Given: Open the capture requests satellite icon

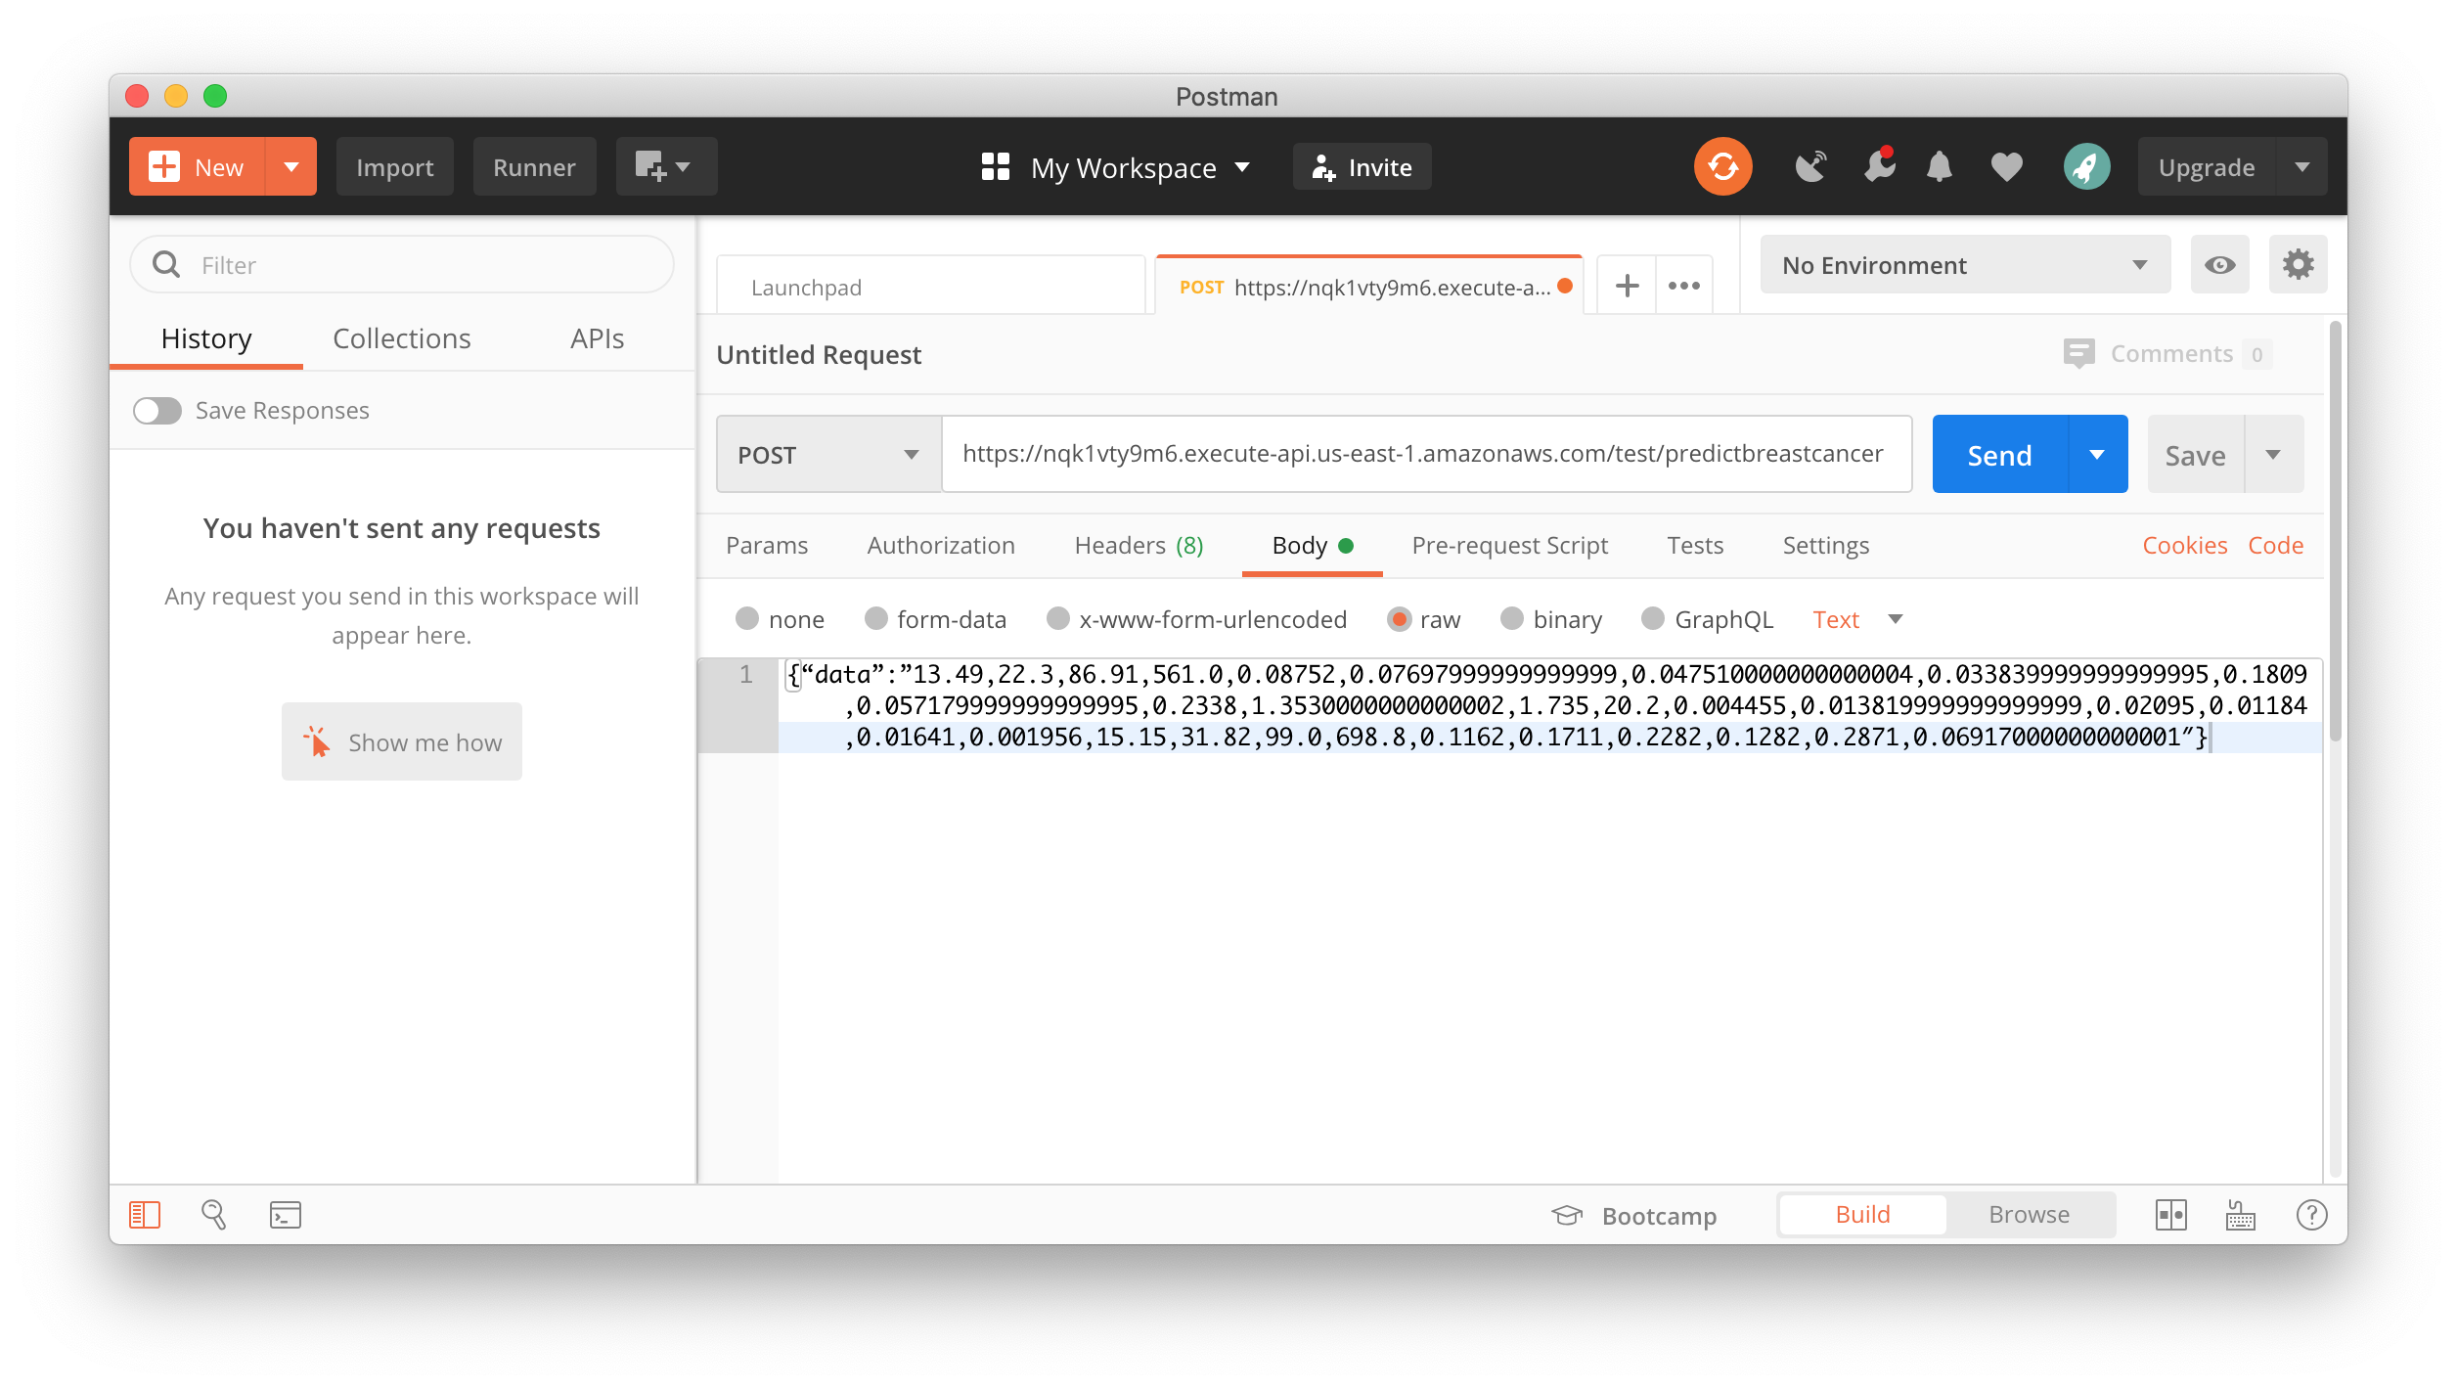Looking at the screenshot, I should [x=1810, y=167].
